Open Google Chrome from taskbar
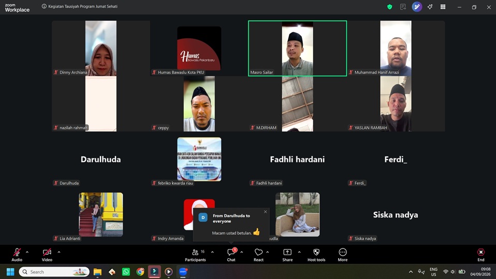 pyautogui.click(x=140, y=272)
